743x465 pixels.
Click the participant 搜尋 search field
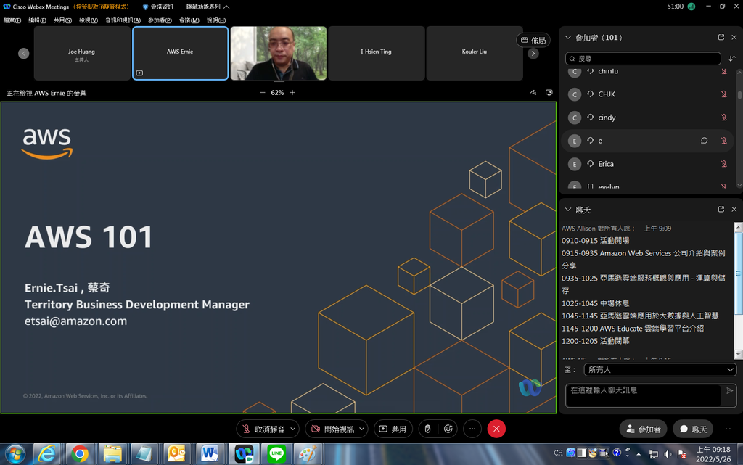pyautogui.click(x=643, y=59)
